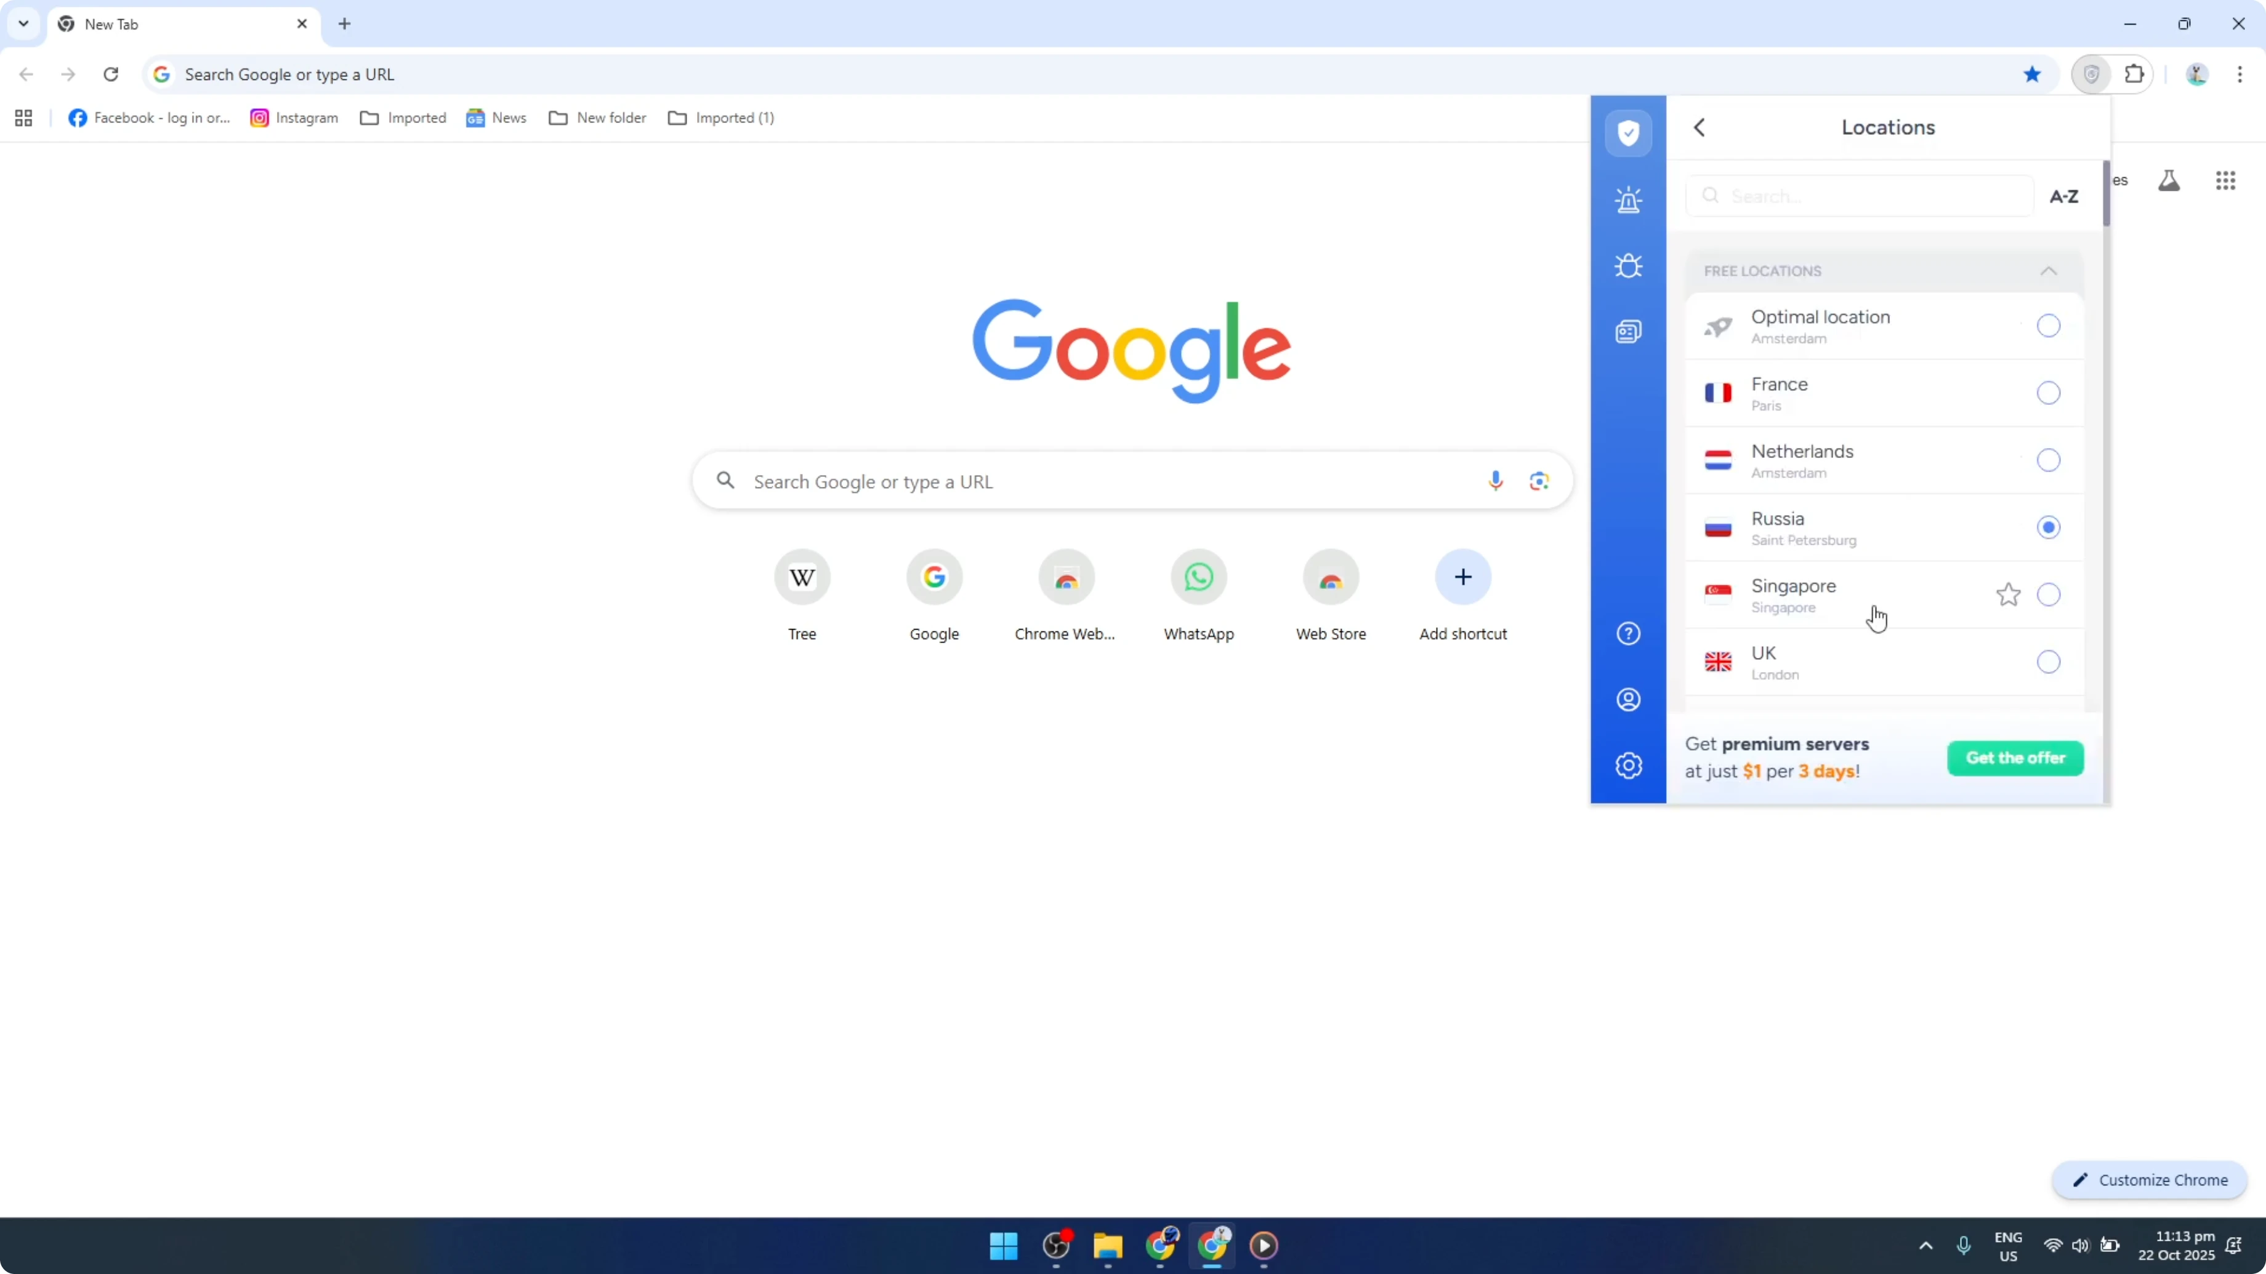
Task: Show hidden system tray icons
Action: click(x=1925, y=1245)
